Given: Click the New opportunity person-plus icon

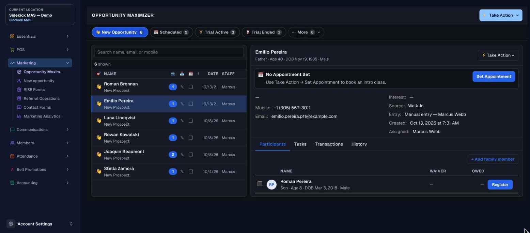Looking at the screenshot, I should point(19,81).
